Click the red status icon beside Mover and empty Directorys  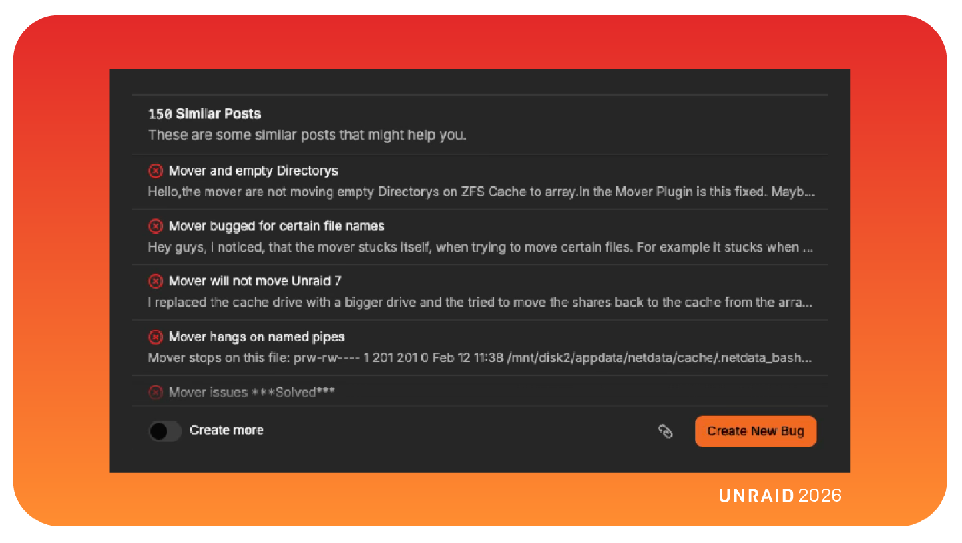[155, 171]
